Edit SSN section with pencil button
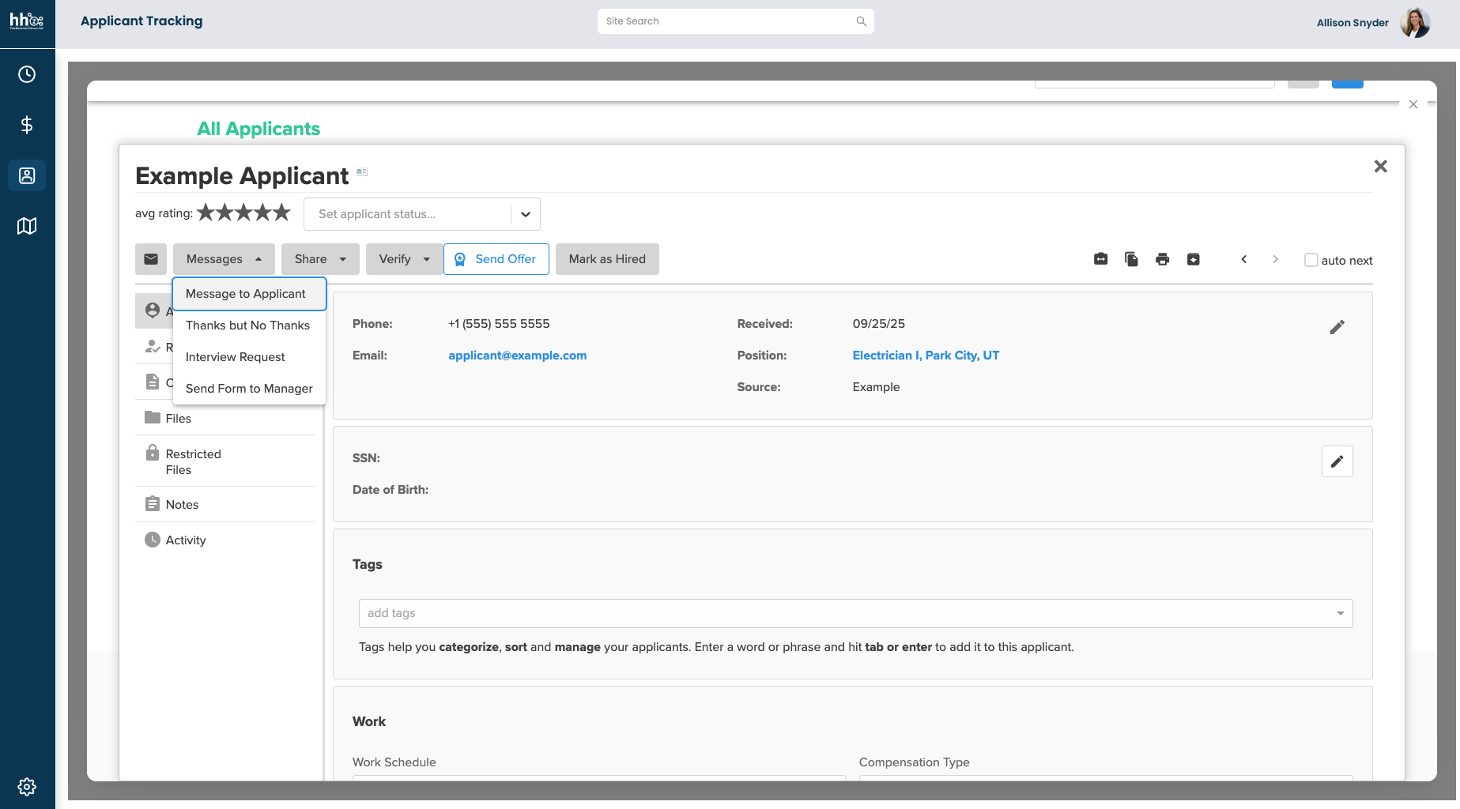This screenshot has width=1460, height=809. (1337, 461)
